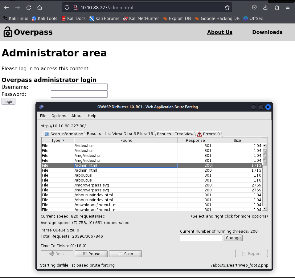This screenshot has height=278, width=295.
Task: Focus the running threads number input
Action: pos(201,238)
